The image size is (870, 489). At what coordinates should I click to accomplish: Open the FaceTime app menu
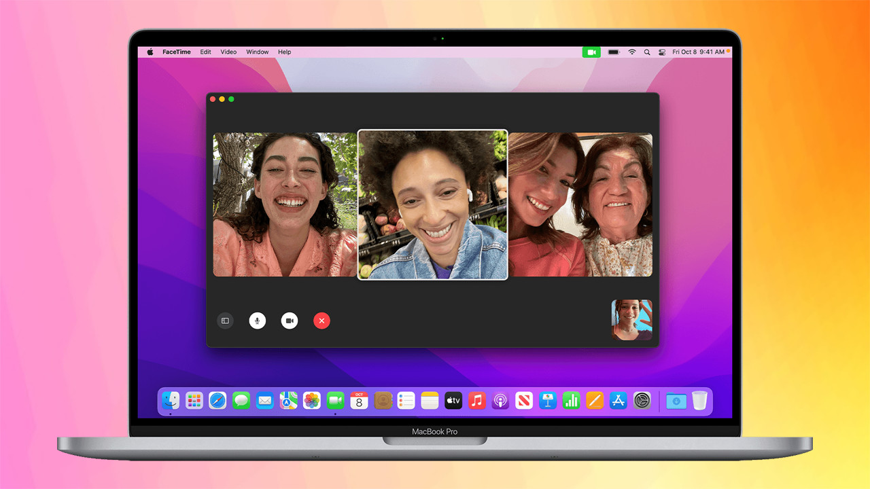click(x=175, y=52)
